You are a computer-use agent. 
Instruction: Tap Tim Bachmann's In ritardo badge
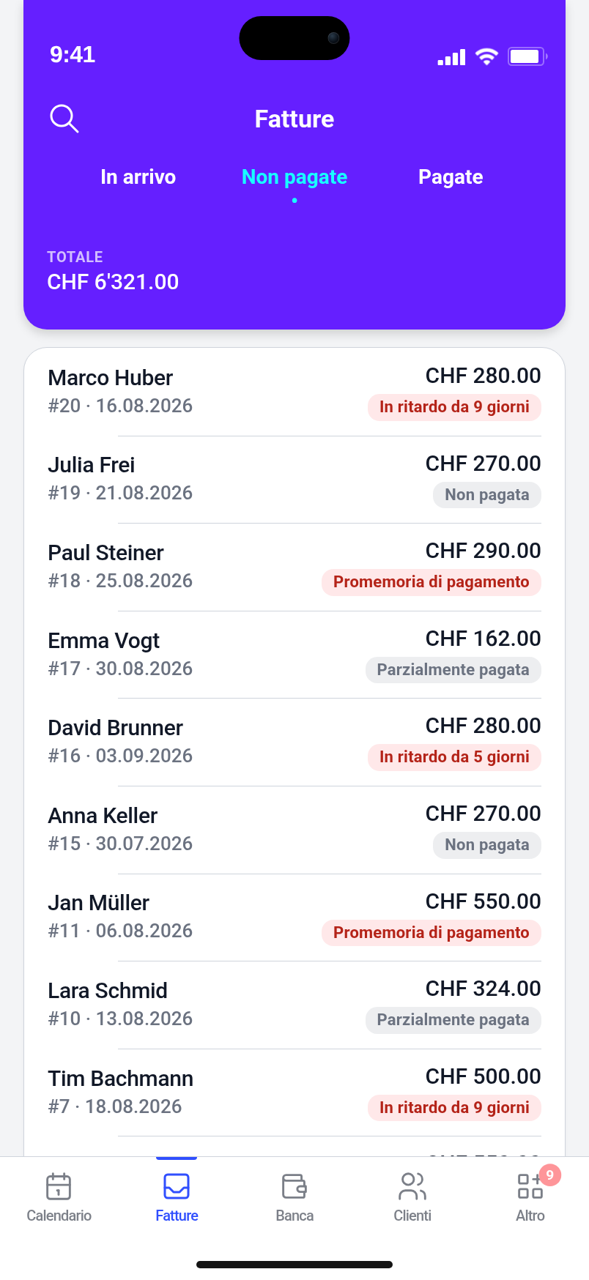tap(455, 1108)
